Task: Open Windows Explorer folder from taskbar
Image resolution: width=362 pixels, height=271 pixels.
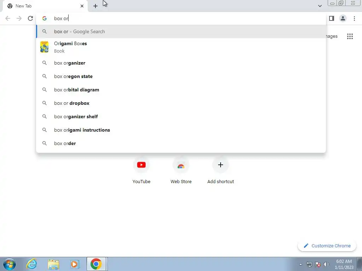Action: coord(53,264)
